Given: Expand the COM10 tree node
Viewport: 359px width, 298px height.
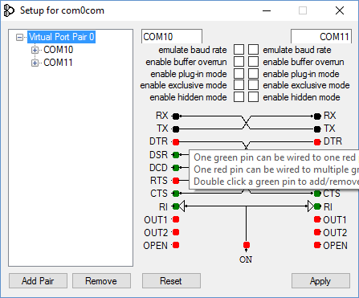Looking at the screenshot, I should pos(35,50).
